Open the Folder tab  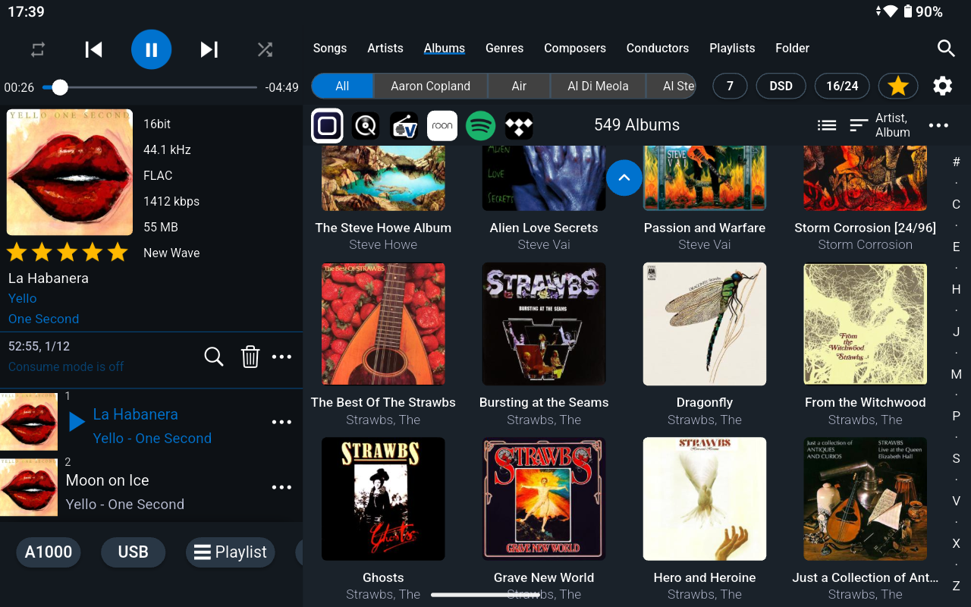[x=792, y=48]
